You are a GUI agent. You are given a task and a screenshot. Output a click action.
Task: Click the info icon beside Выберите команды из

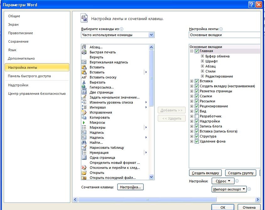click(121, 29)
